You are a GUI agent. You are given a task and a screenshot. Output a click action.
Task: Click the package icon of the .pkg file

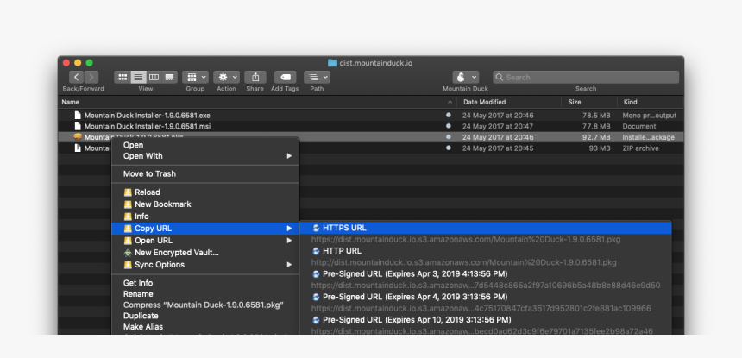[x=78, y=137]
